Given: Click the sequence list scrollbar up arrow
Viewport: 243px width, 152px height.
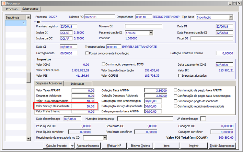Looking at the screenshot, I should tap(29, 17).
